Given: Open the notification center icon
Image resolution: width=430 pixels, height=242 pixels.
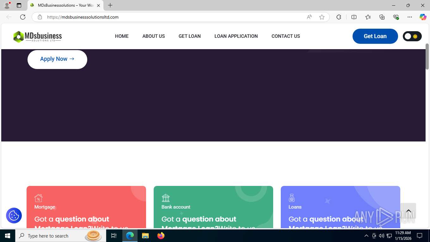Looking at the screenshot, I should point(420,236).
